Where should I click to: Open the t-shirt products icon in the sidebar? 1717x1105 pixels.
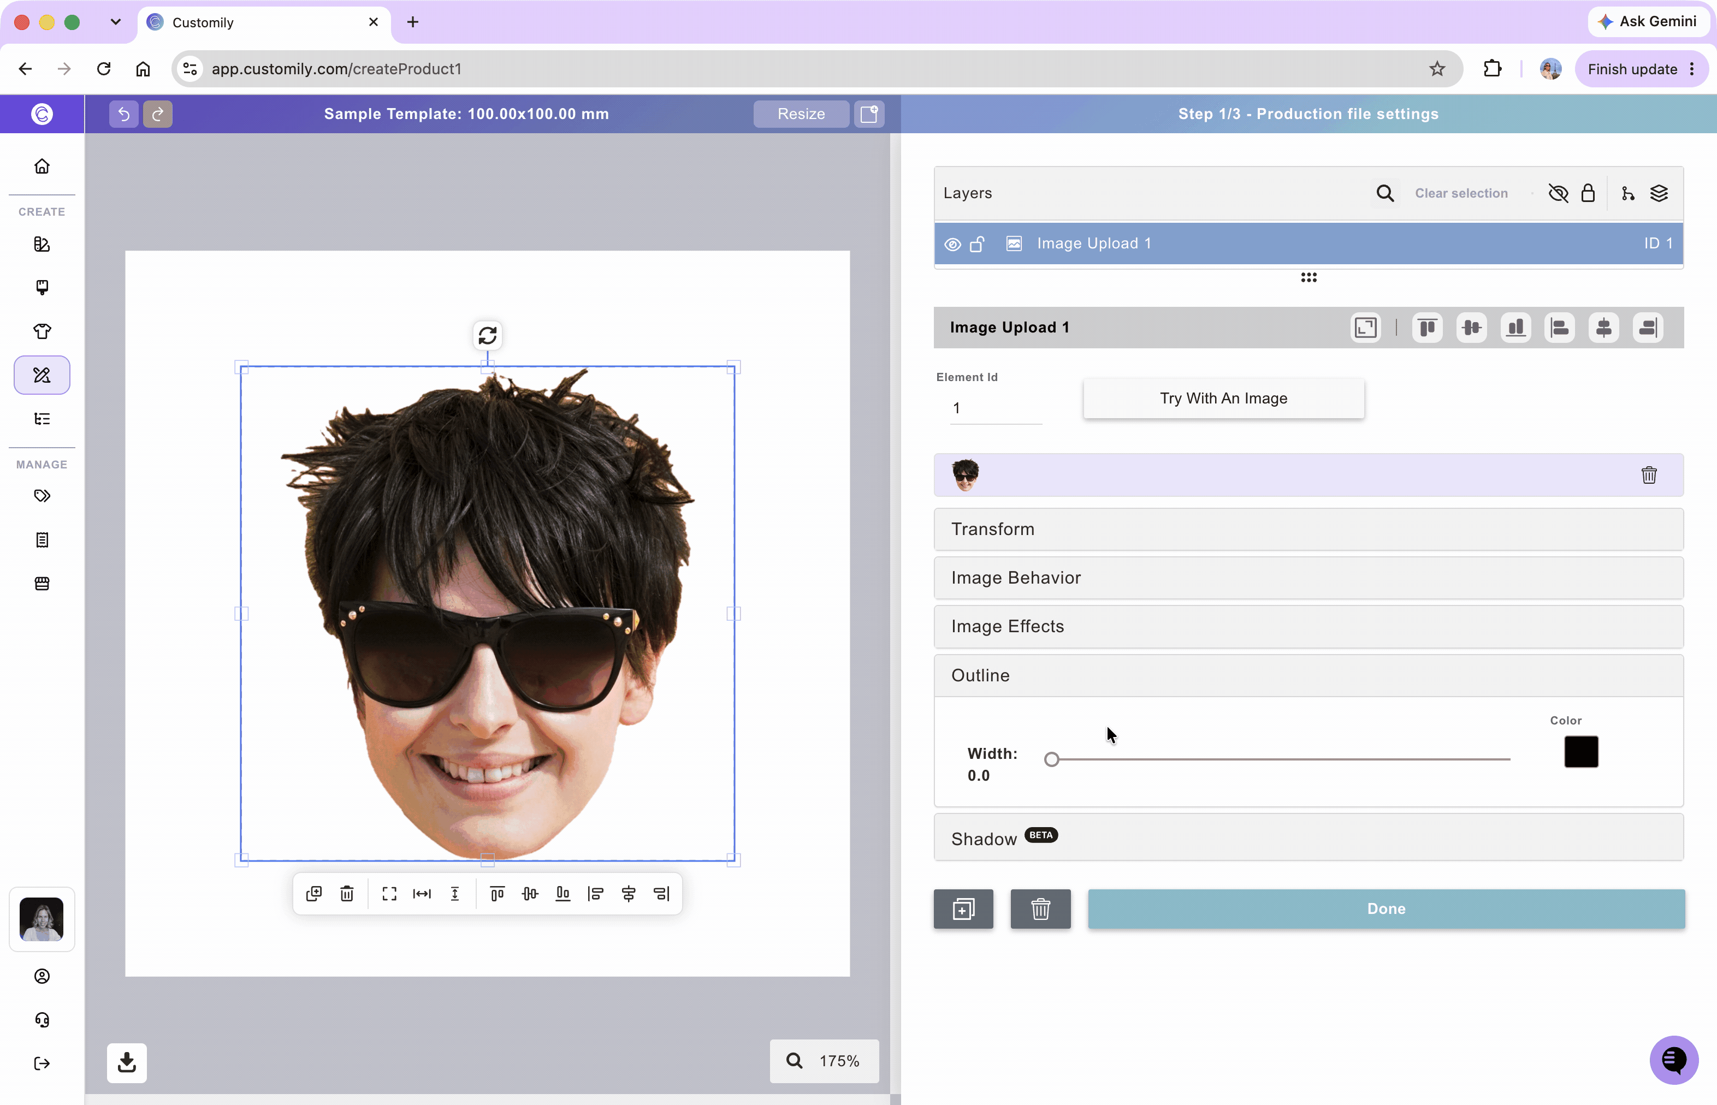point(43,331)
